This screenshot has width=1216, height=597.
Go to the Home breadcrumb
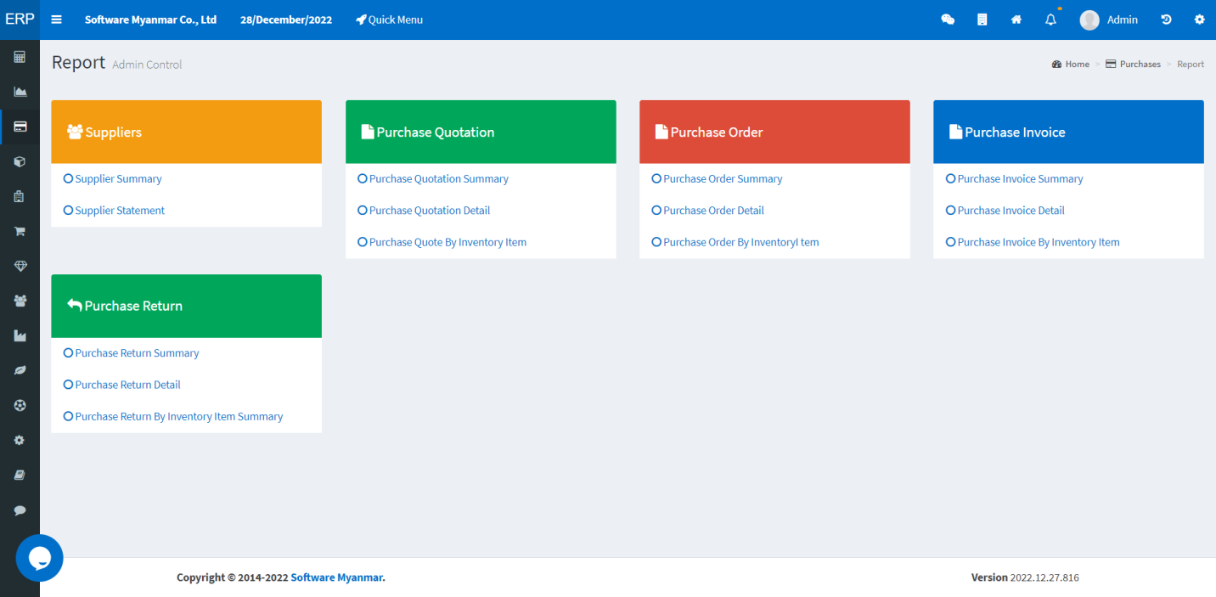[x=1070, y=64]
